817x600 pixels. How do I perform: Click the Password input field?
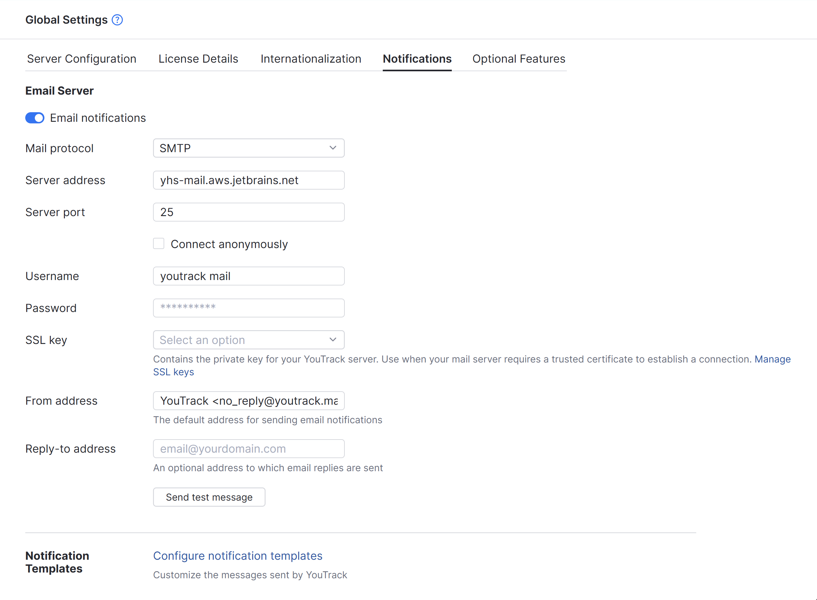coord(249,308)
